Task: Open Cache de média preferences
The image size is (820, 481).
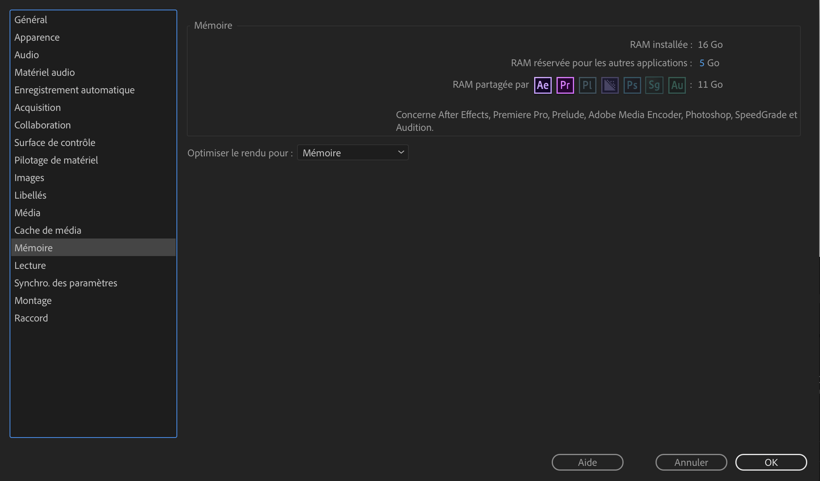Action: point(93,230)
